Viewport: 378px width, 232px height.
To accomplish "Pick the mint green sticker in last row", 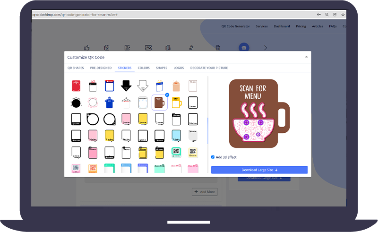I will pos(160,169).
